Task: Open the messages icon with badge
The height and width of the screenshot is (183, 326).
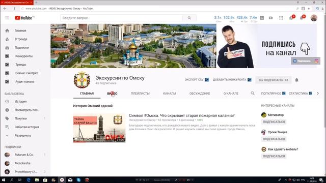Action: pyautogui.click(x=291, y=18)
